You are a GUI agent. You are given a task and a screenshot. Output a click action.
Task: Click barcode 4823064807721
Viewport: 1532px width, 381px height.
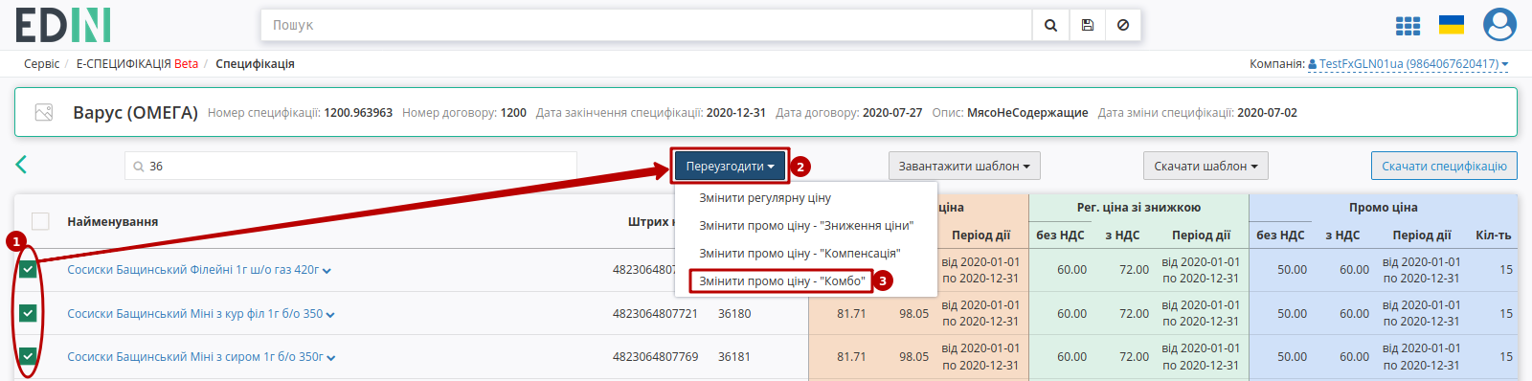(655, 314)
